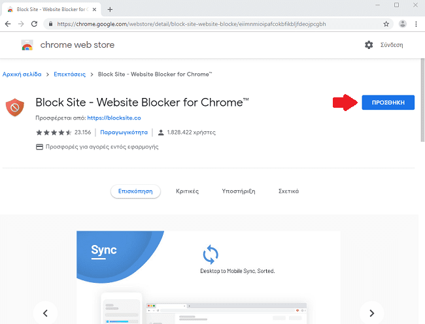Click the chrome web store title text
425x324 pixels.
pyautogui.click(x=77, y=45)
